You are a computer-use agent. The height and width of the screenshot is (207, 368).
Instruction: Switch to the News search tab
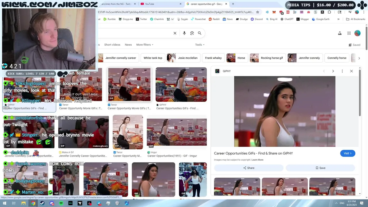128,45
